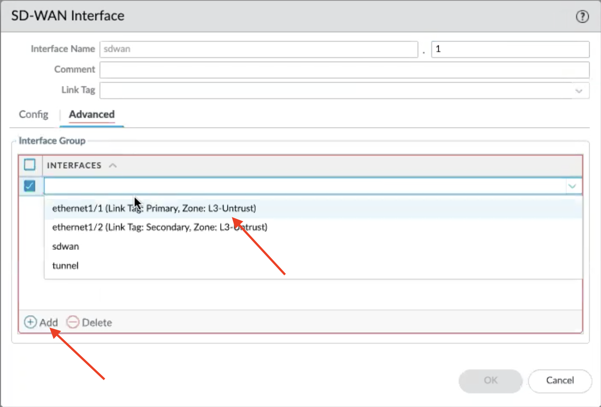
Task: Switch to the Advanced tab
Action: [x=91, y=114]
